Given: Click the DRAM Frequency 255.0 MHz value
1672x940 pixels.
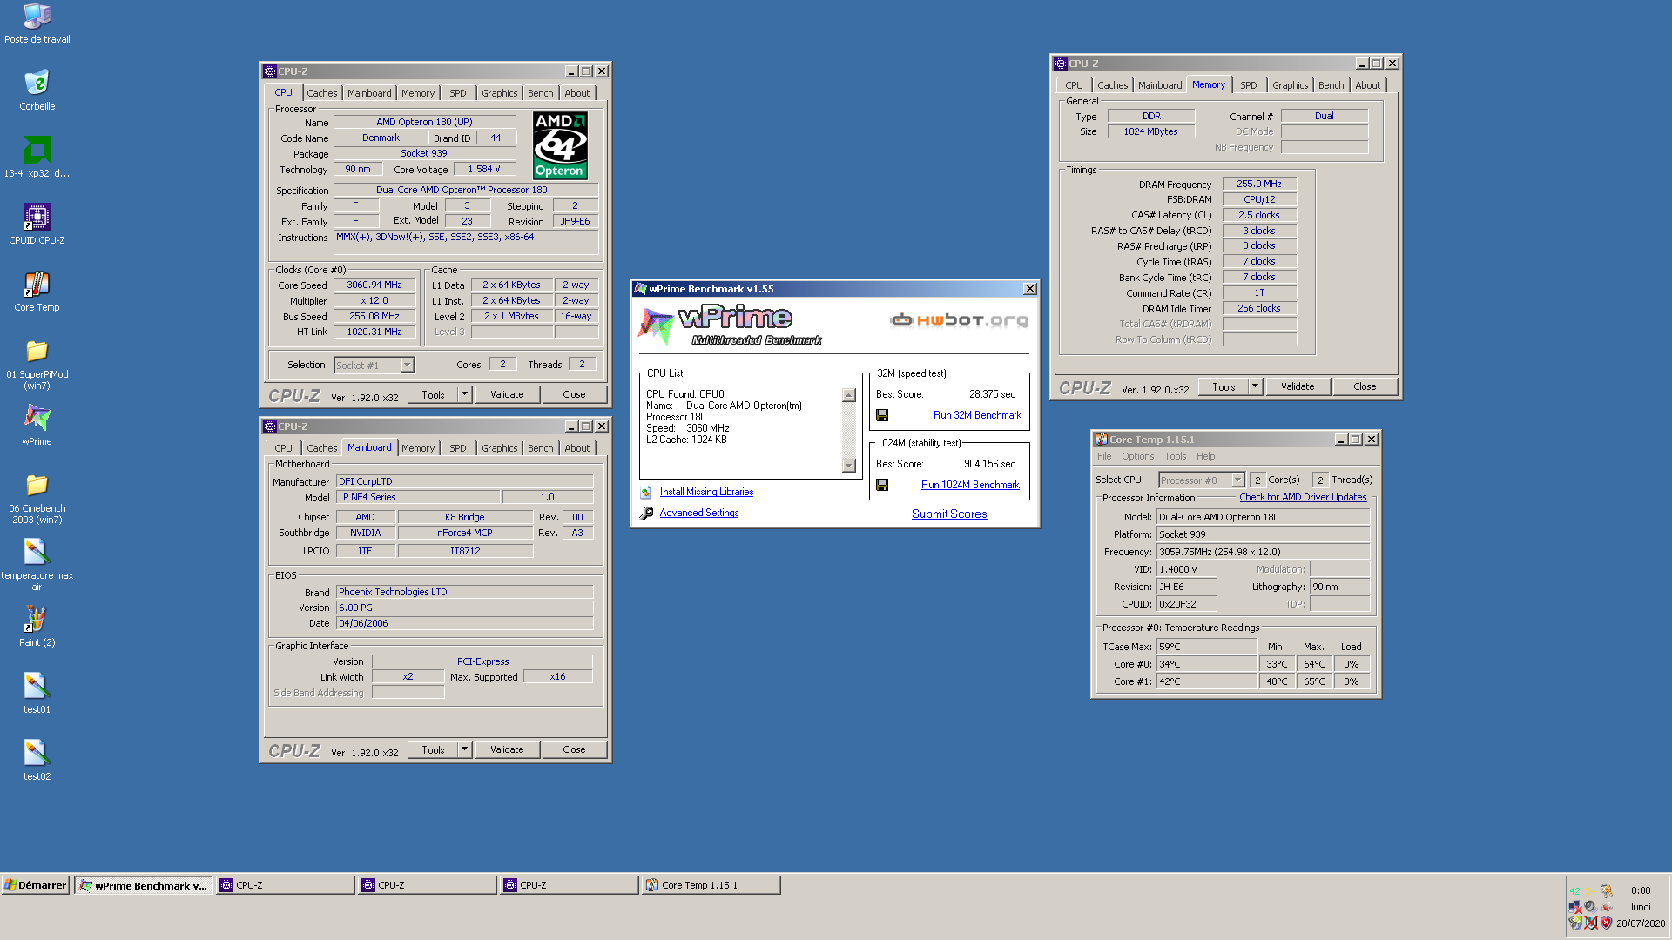Looking at the screenshot, I should 1259,185.
